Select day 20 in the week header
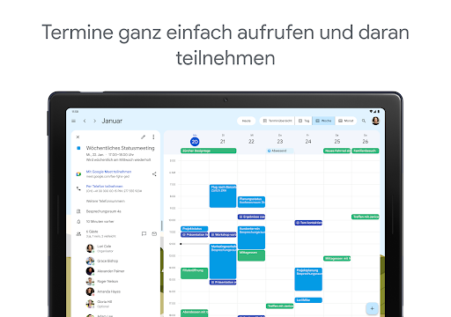Viewport: 451px width, 317px height. (195, 142)
